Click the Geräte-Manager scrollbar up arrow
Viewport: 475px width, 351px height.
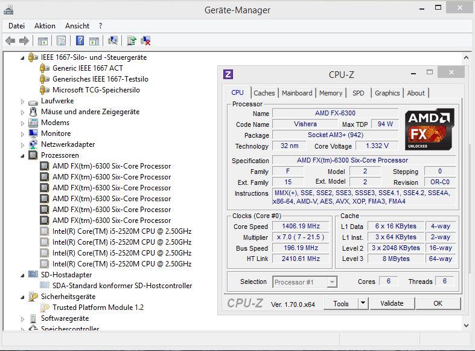pos(466,57)
